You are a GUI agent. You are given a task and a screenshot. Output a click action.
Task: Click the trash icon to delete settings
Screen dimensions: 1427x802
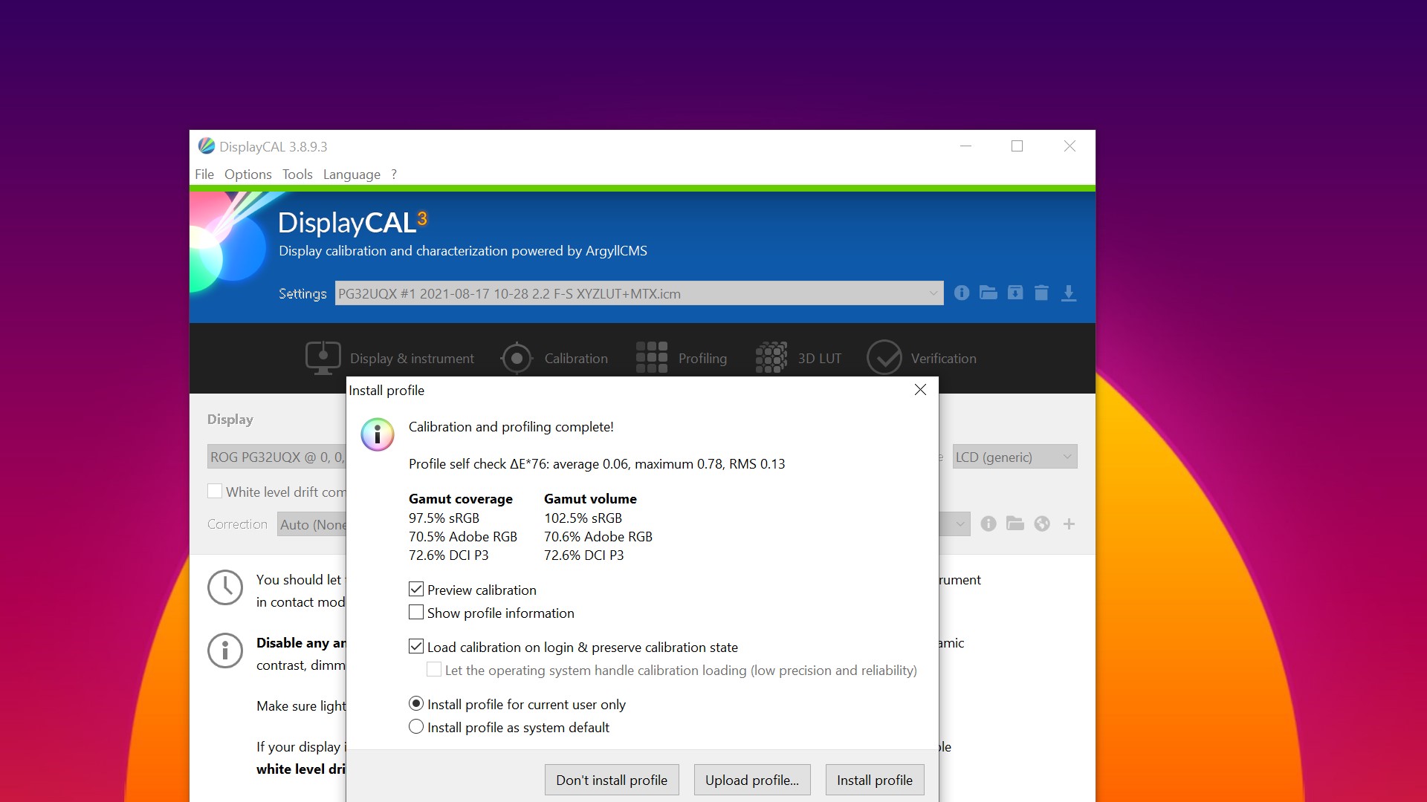click(1041, 293)
